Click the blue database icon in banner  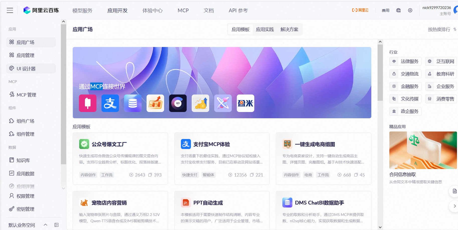[x=133, y=103]
